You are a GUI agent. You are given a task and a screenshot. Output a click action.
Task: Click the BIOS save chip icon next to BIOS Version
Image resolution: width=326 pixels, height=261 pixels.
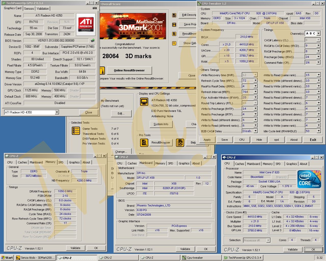[x=93, y=40]
